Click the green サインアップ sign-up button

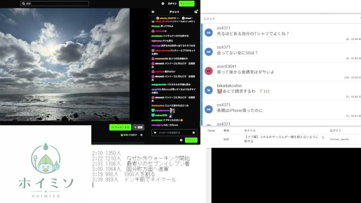pyautogui.click(x=187, y=4)
